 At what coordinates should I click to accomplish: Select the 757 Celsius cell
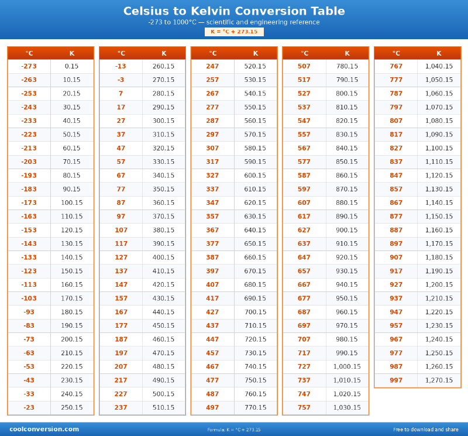[x=304, y=408]
